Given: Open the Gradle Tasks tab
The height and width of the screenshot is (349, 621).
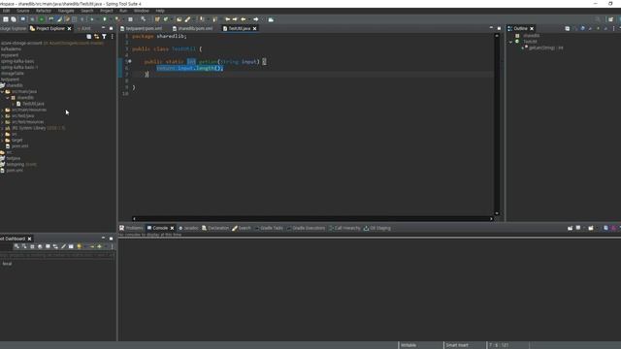Looking at the screenshot, I should (269, 228).
